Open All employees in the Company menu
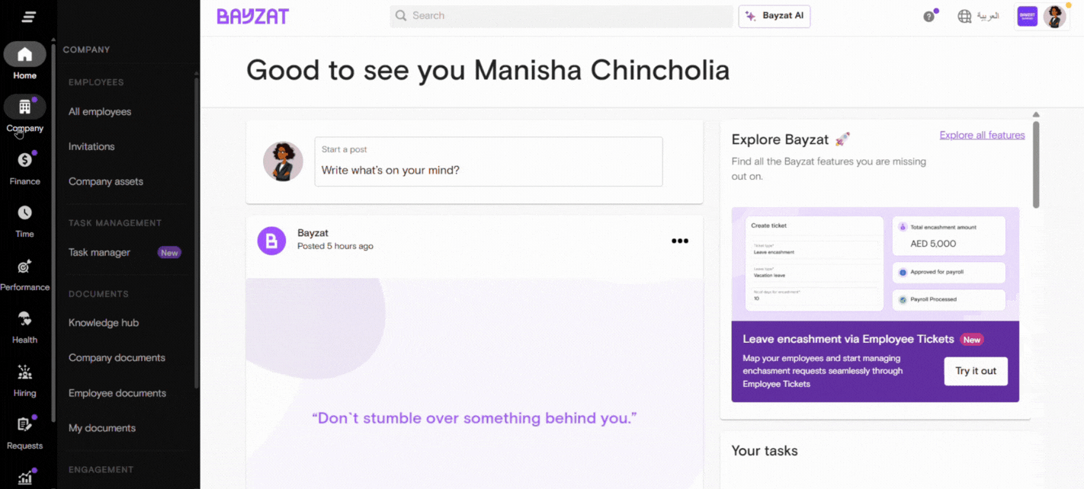 click(100, 111)
